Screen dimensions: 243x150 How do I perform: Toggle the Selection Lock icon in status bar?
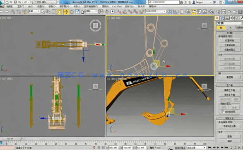click(x=99, y=148)
